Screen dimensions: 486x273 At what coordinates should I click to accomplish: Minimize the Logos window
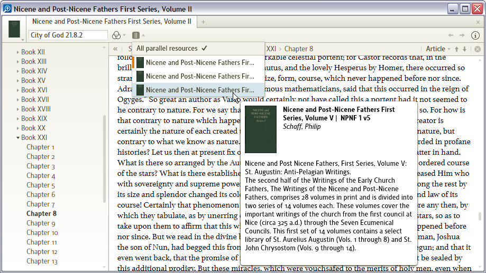pyautogui.click(x=453, y=8)
